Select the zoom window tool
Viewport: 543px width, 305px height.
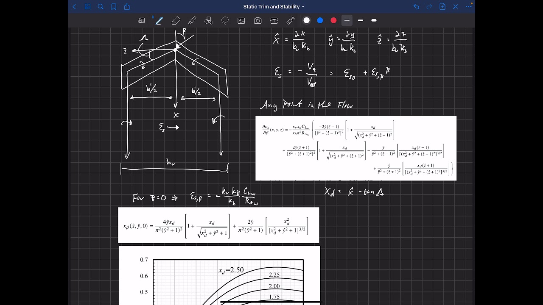coord(142,20)
